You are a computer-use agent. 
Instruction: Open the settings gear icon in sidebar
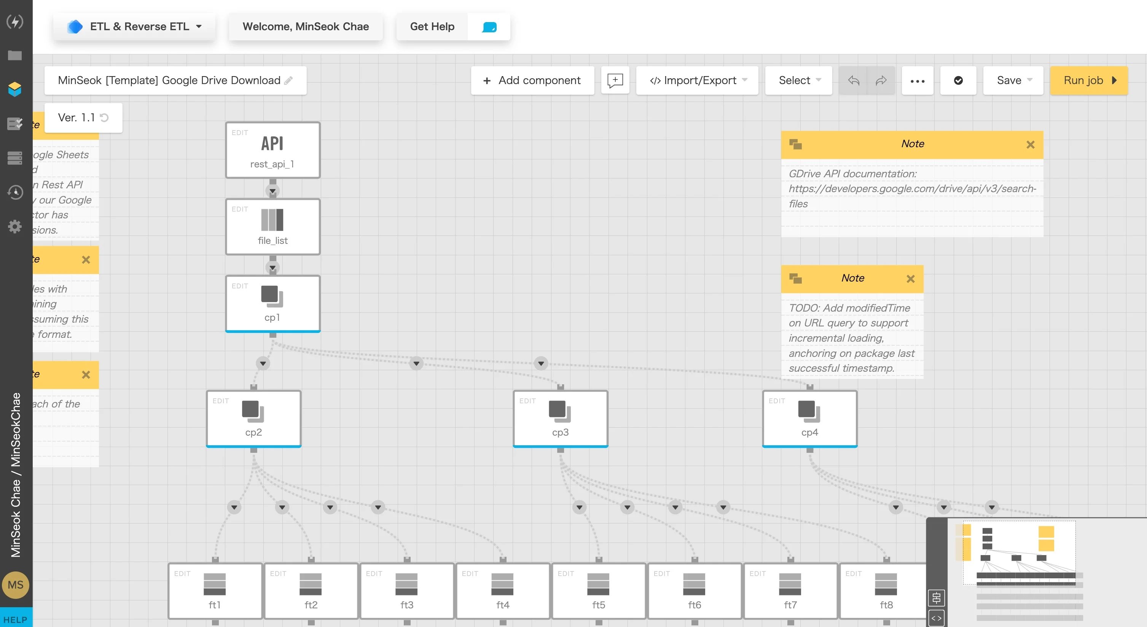click(x=15, y=226)
